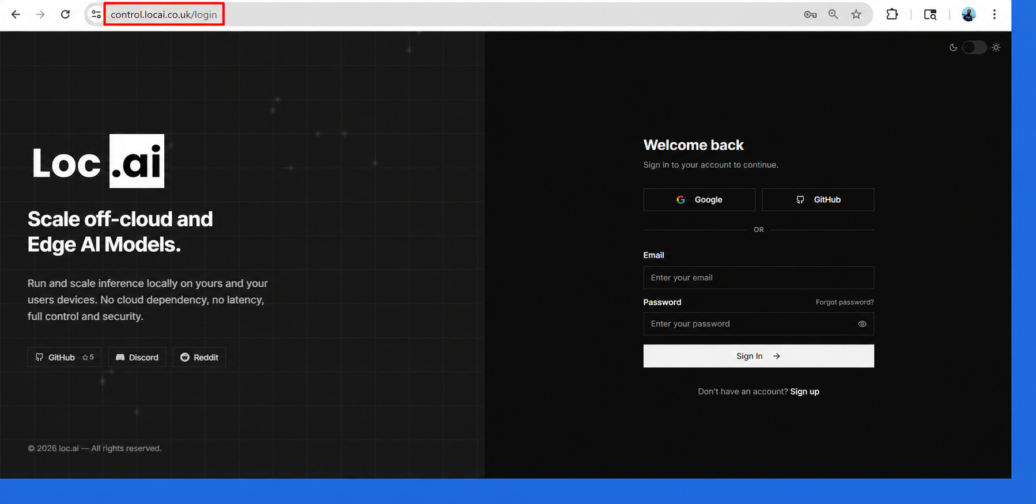The width and height of the screenshot is (1036, 504).
Task: Click the browser forward arrow
Action: pos(40,14)
